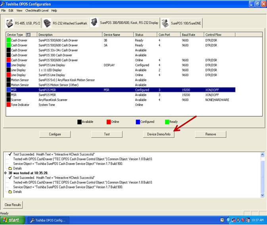Click the Device Demo/Info button
Screen dimensions: 267x225
click(x=159, y=134)
